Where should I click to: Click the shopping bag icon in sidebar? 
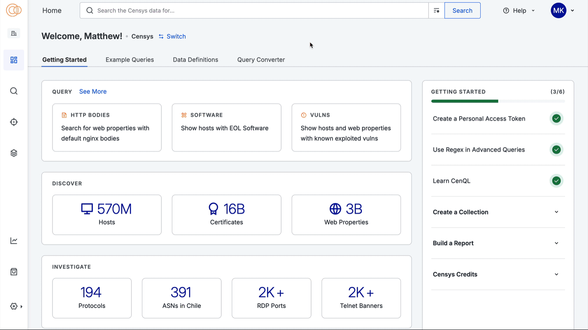tap(14, 272)
